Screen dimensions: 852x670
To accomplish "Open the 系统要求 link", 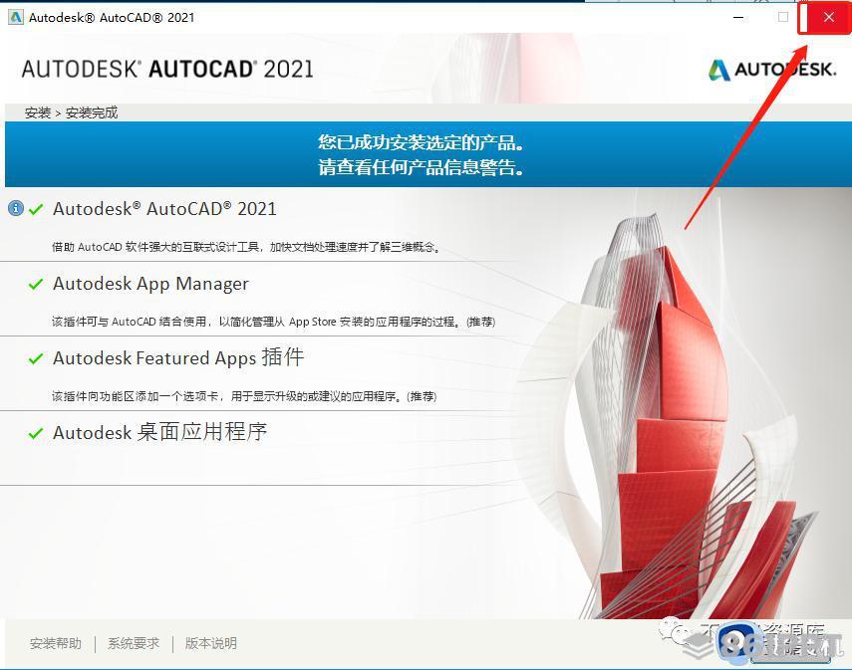I will click(x=134, y=643).
